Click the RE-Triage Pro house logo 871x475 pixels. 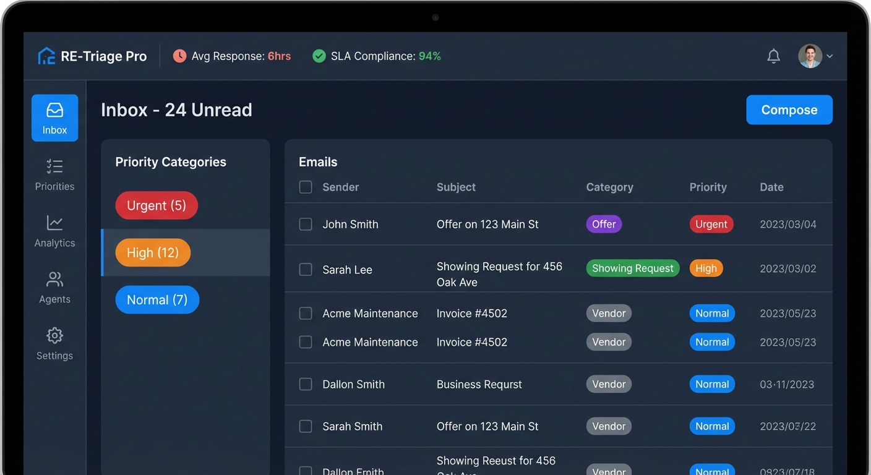[46, 56]
